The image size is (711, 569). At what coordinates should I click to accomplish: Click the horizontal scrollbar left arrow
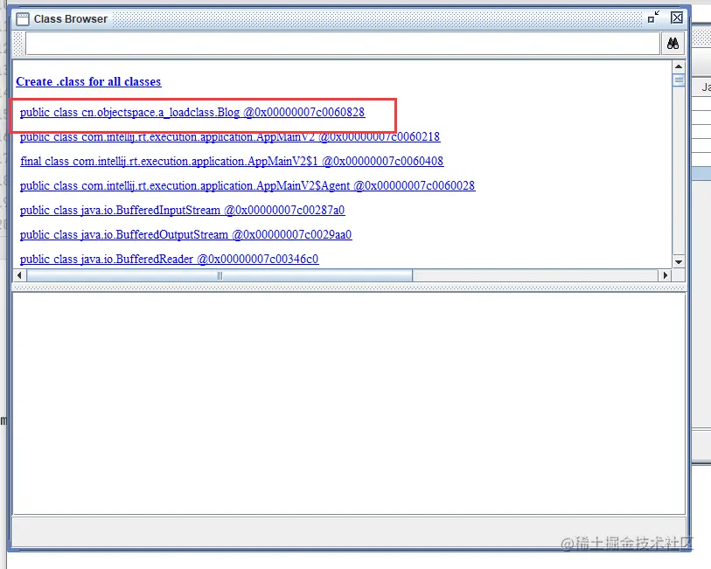19,275
